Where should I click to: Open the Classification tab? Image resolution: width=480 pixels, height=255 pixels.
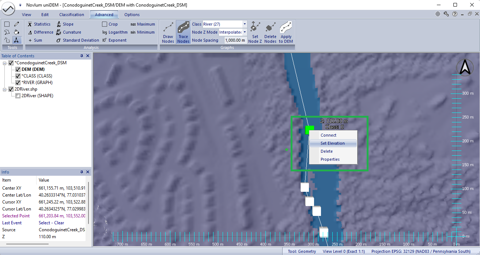72,15
